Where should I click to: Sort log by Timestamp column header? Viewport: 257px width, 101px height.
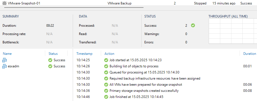(x=85, y=54)
